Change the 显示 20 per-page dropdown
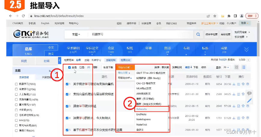 point(226,67)
